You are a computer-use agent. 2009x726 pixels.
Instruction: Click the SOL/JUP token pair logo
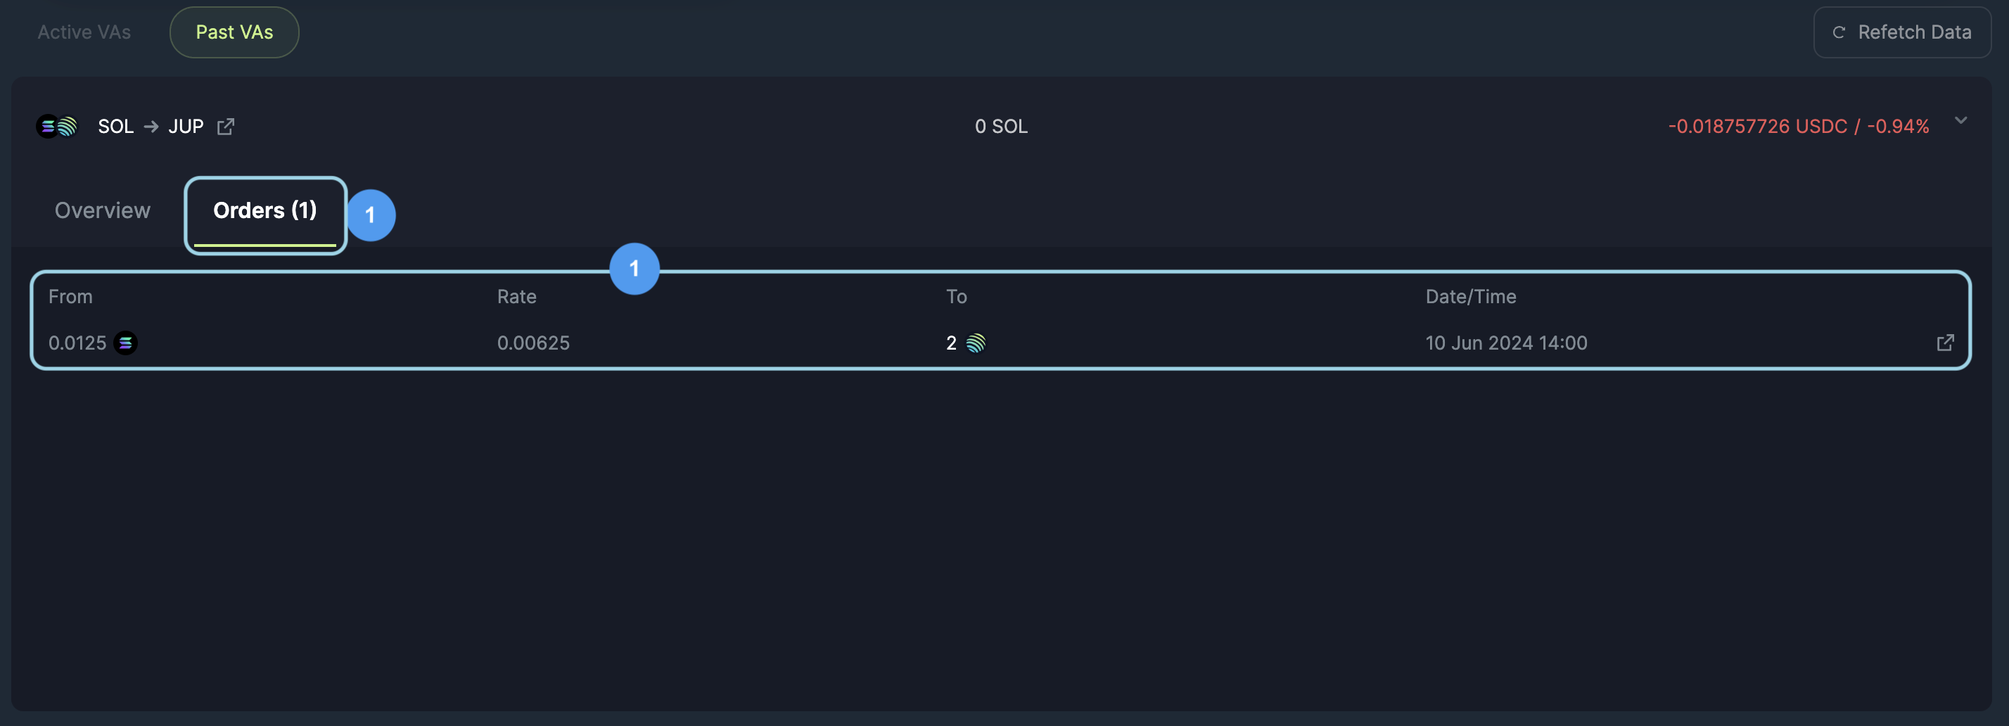[x=57, y=127]
